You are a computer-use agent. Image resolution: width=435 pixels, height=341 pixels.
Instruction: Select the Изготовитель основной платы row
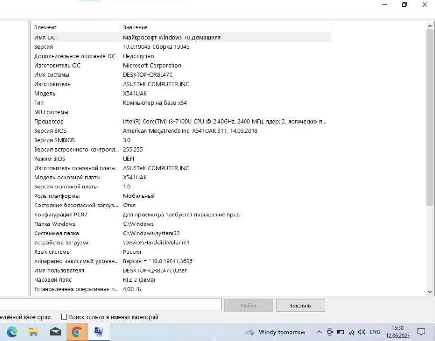[x=182, y=168]
